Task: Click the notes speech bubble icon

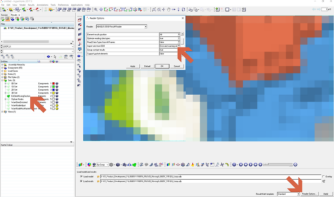Action: (x=147, y=165)
